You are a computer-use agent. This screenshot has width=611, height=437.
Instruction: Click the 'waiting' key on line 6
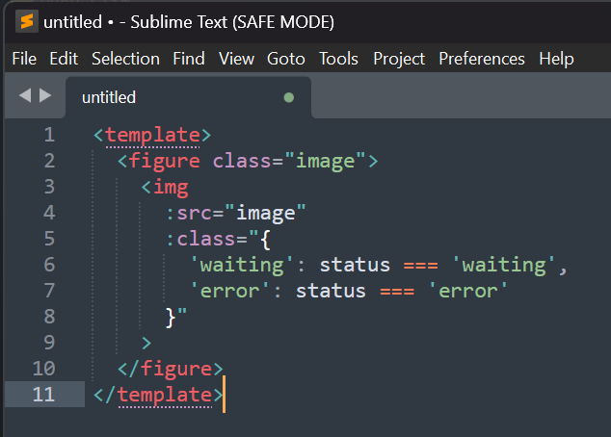click(242, 266)
